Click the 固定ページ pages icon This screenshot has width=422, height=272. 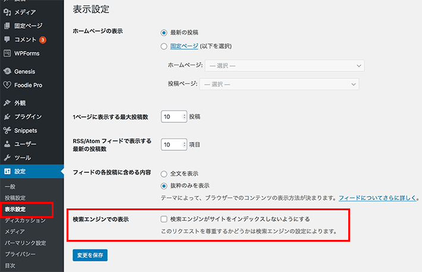tap(7, 26)
